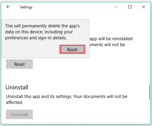152x126 pixels.
Task: Go back using the arrow icon
Action: coord(8,7)
